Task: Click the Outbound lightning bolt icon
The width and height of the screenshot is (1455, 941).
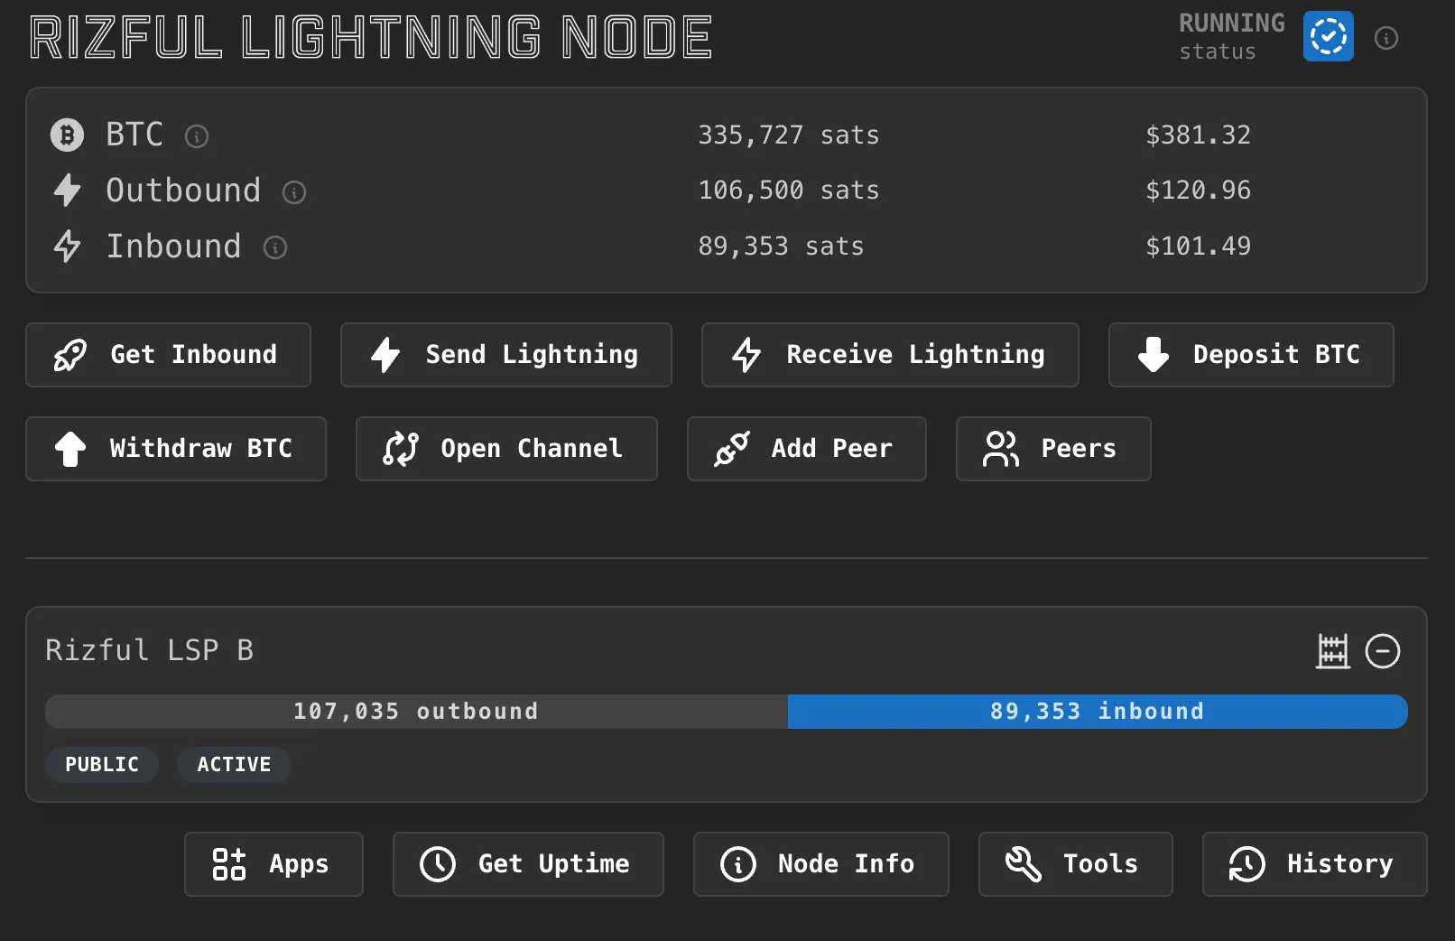Action: [67, 191]
